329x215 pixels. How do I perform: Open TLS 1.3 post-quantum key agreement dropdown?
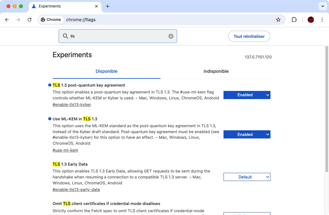tap(247, 95)
